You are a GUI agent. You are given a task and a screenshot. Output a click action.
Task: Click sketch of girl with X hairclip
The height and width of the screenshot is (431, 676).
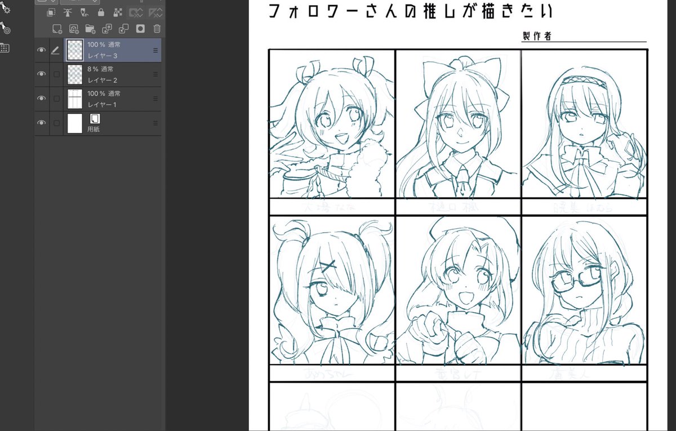click(332, 291)
